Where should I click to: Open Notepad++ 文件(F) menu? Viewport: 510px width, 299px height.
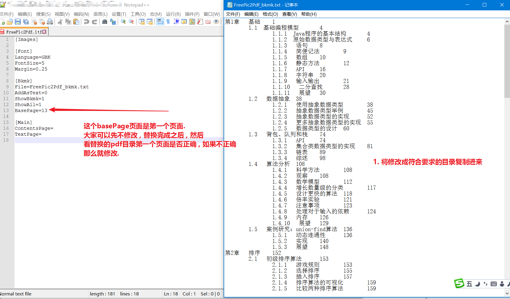coord(7,14)
